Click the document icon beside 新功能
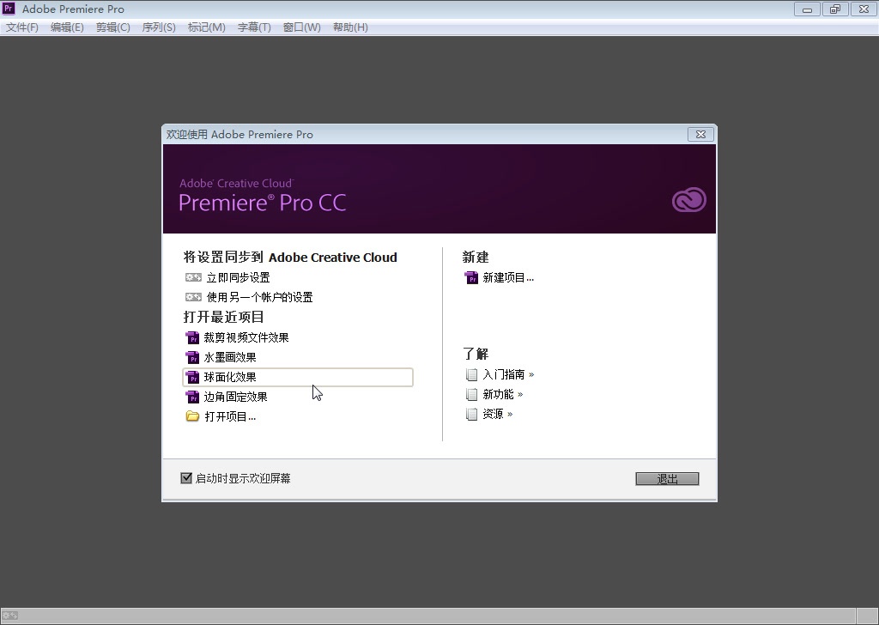This screenshot has width=879, height=625. pos(471,394)
